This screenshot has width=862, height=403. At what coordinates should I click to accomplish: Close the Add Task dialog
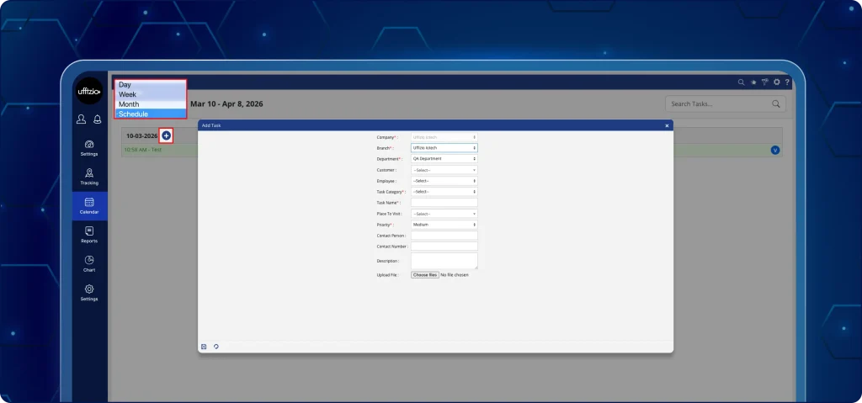[x=667, y=126]
